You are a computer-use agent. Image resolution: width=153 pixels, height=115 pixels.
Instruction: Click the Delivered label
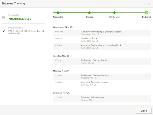click(147, 17)
